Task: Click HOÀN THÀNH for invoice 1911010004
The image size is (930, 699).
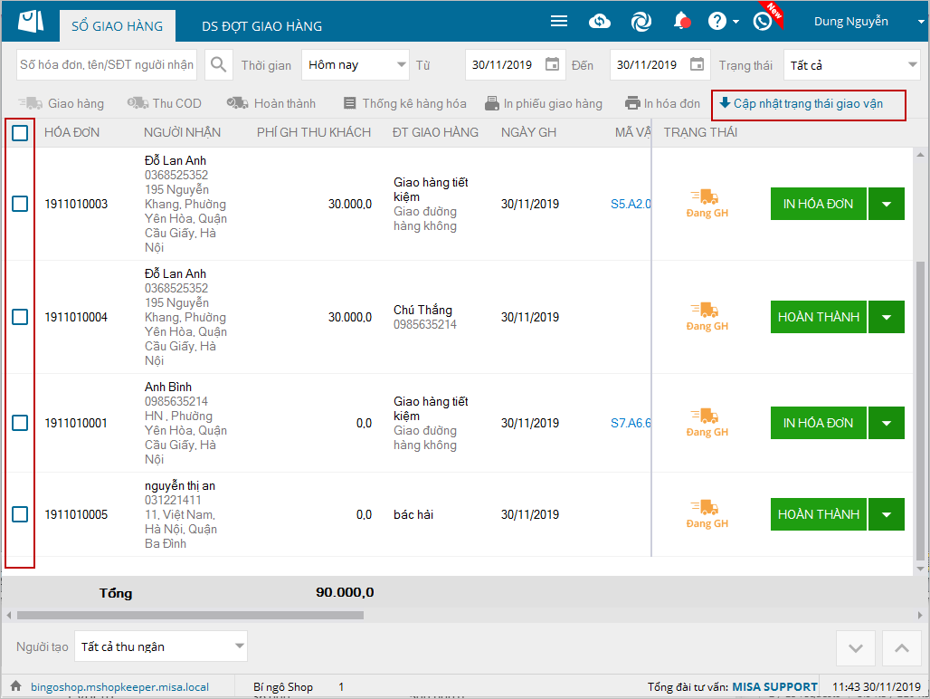Action: [819, 317]
